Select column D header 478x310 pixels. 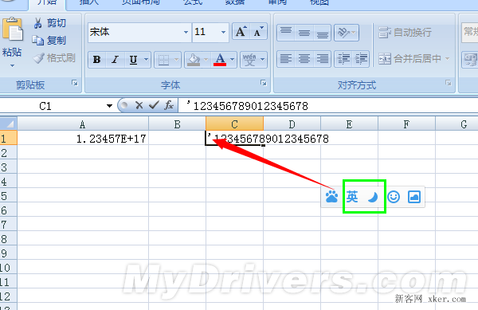pyautogui.click(x=292, y=124)
